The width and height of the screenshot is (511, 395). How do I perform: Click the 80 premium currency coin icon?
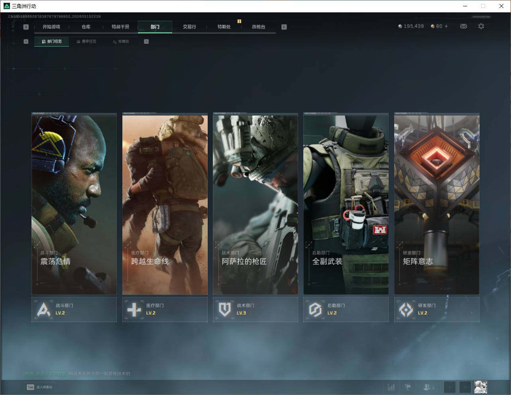click(x=433, y=26)
